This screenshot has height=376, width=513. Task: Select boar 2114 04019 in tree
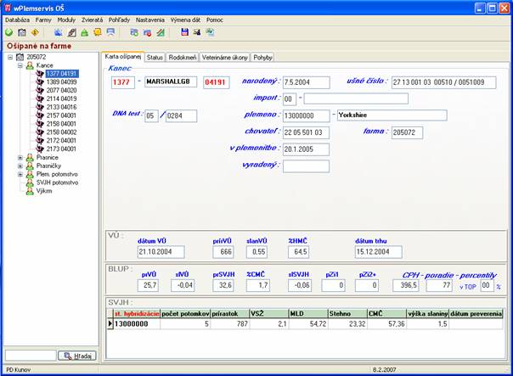[61, 98]
